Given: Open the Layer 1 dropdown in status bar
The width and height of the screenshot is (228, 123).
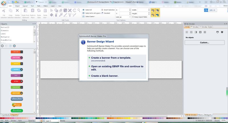Looking at the screenshot, I should pos(59,121).
